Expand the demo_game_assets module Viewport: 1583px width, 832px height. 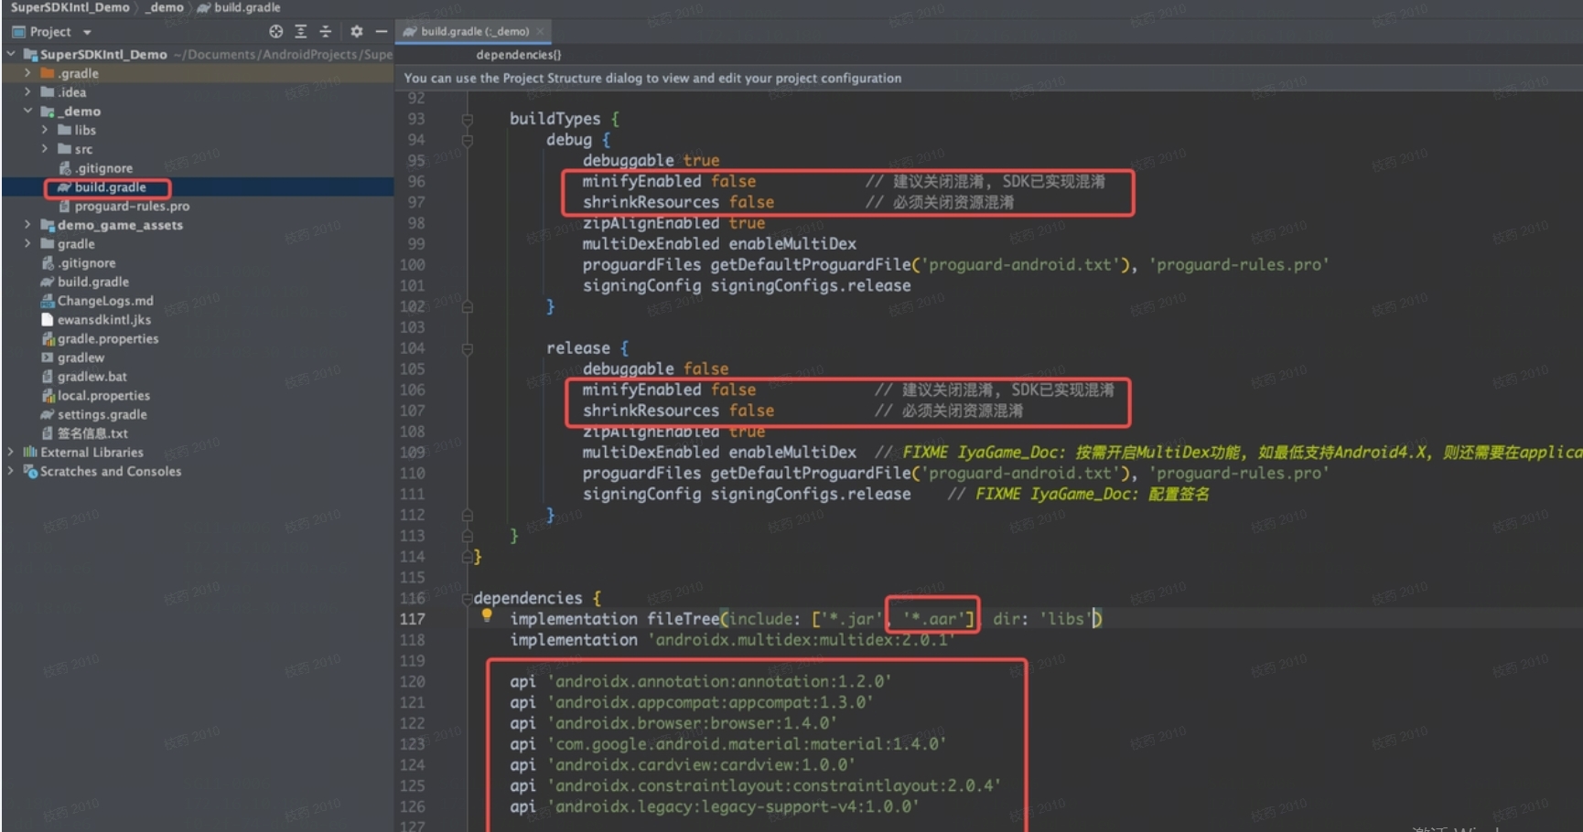pyautogui.click(x=27, y=224)
